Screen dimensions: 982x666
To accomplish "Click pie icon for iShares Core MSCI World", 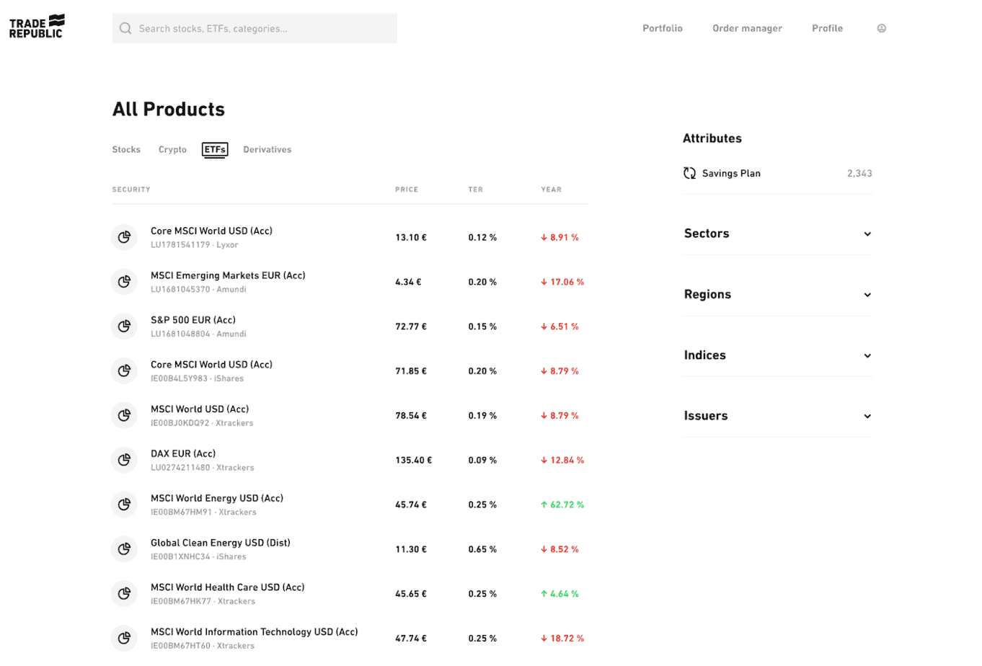I will click(124, 371).
